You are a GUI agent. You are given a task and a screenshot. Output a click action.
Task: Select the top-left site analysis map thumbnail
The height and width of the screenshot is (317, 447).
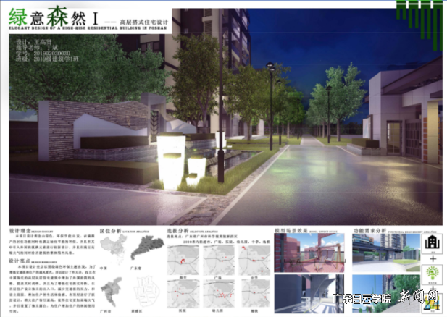tap(184, 255)
